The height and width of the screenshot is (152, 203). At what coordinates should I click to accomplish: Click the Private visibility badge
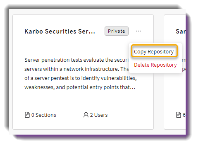117,31
